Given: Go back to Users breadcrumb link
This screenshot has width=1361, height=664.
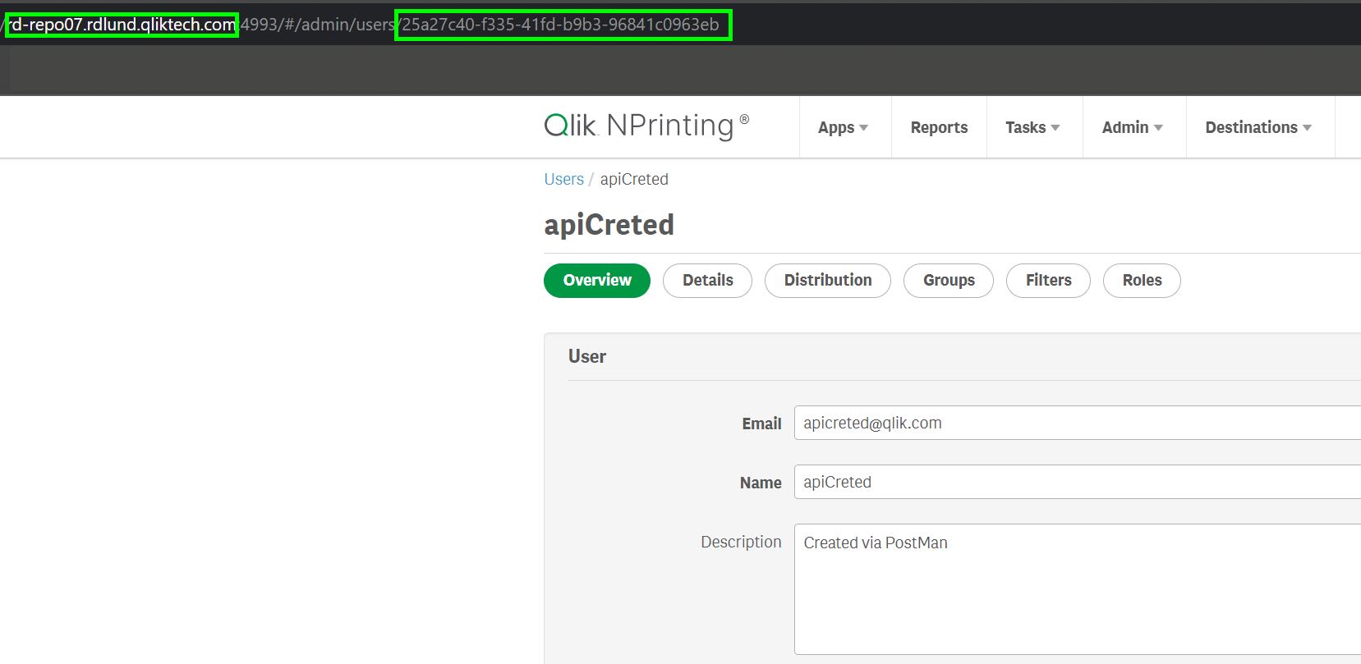Looking at the screenshot, I should [x=563, y=179].
